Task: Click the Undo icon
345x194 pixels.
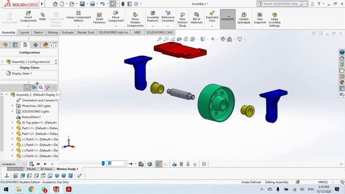Action: (102, 4)
